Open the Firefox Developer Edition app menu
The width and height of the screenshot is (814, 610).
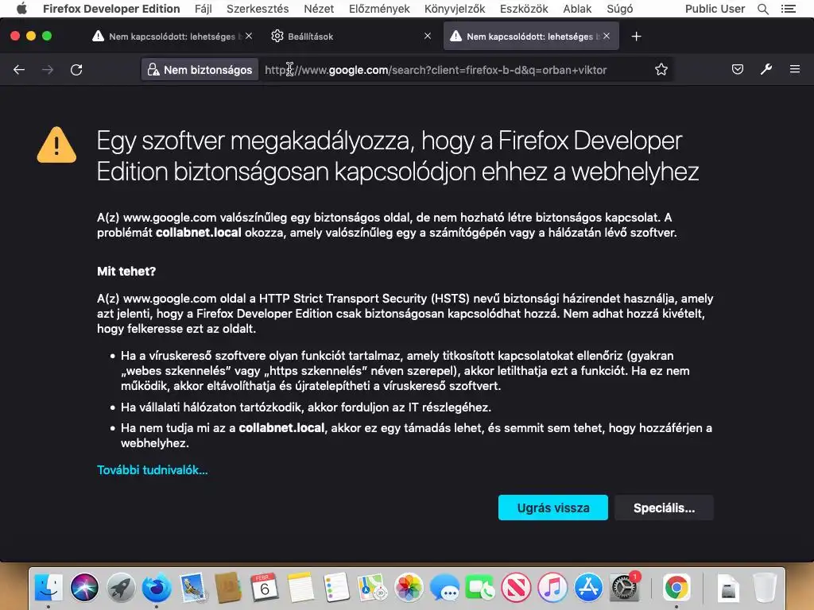(111, 9)
